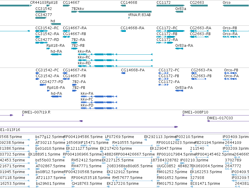Image resolution: width=249 pixels, height=188 pixels.
Task: Click the CR44103 gene label
Action: coord(38,3)
